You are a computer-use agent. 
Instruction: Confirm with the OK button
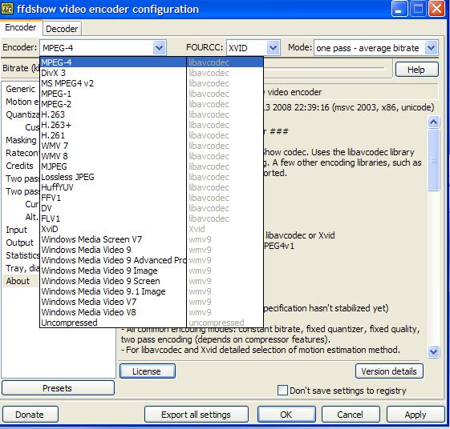(286, 415)
